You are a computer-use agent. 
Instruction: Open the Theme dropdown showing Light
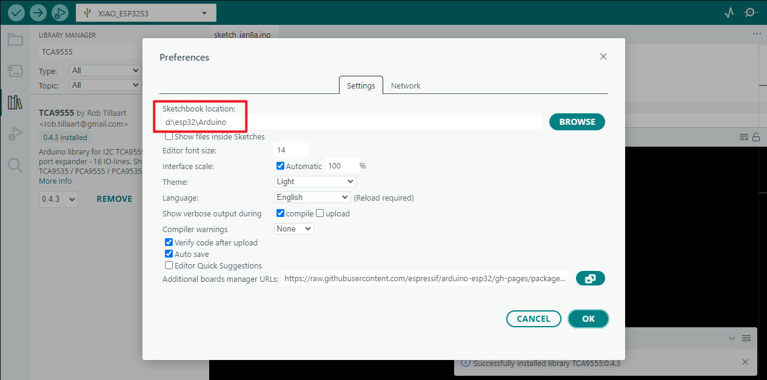[315, 181]
